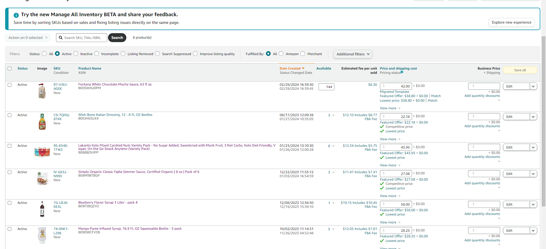Open the Edit dropdown arrow for Lakanto row
This screenshot has width=546, height=249.
533,147
